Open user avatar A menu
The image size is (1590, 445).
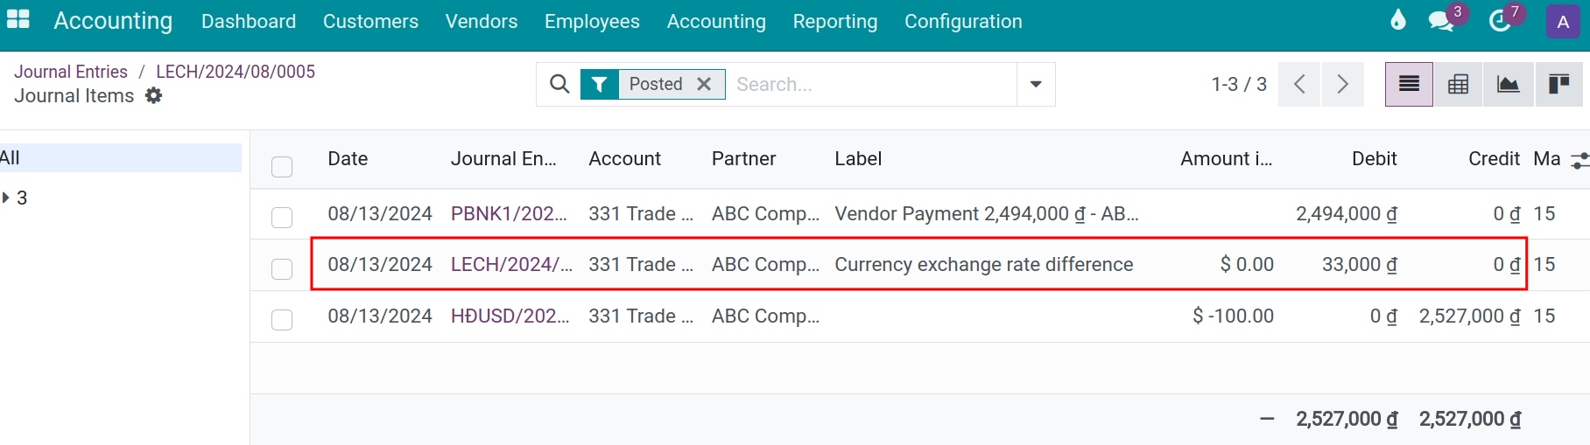1563,22
